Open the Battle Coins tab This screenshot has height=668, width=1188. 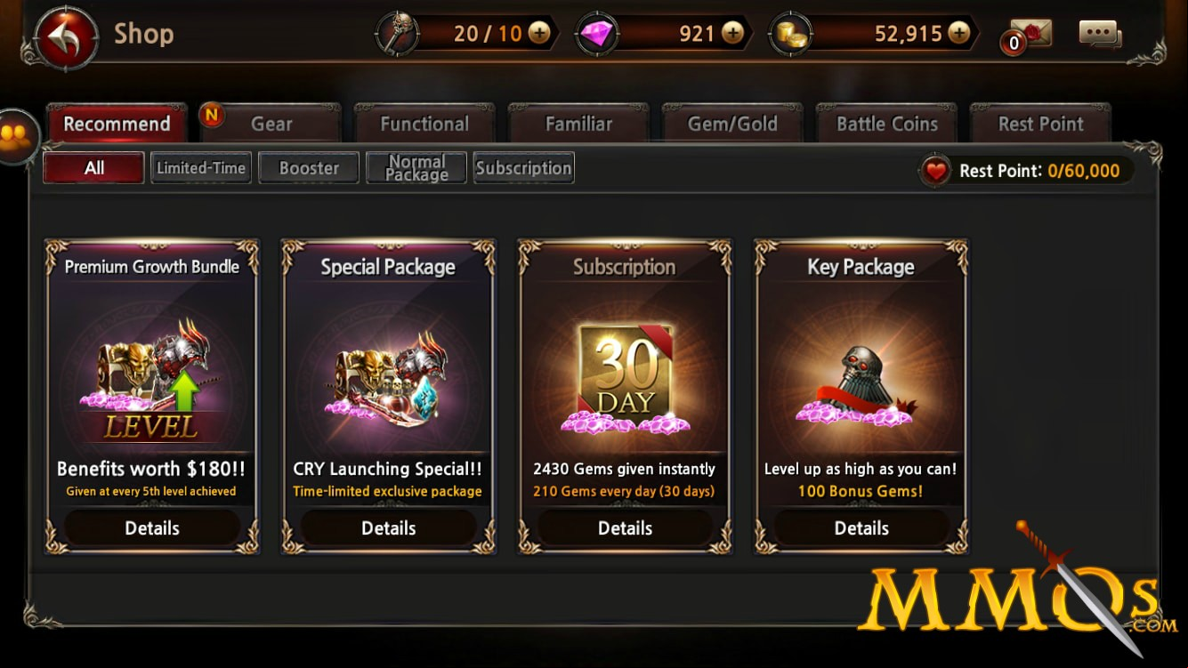(886, 124)
